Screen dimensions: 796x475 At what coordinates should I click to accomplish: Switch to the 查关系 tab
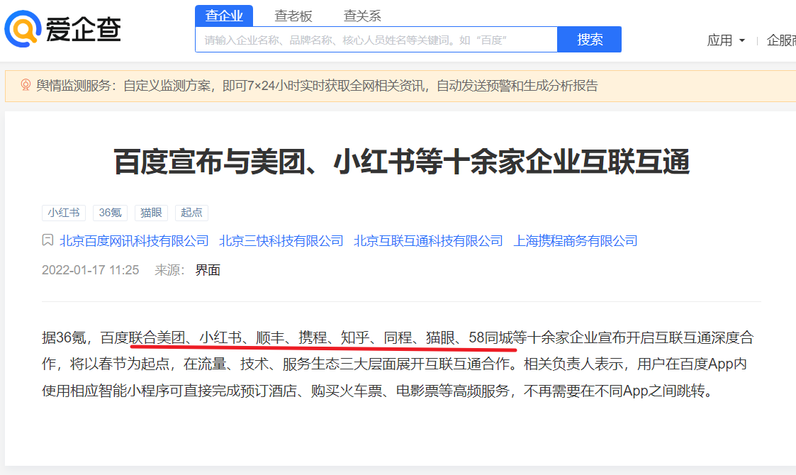pyautogui.click(x=362, y=16)
